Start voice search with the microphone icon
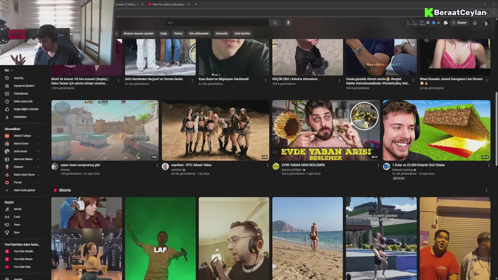The width and height of the screenshot is (498, 280). [x=288, y=23]
